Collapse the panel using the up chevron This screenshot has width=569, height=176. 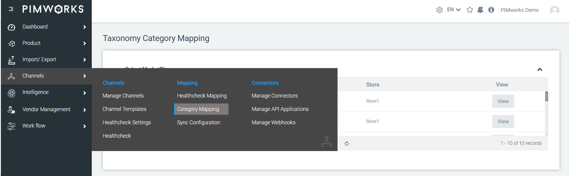click(x=540, y=70)
